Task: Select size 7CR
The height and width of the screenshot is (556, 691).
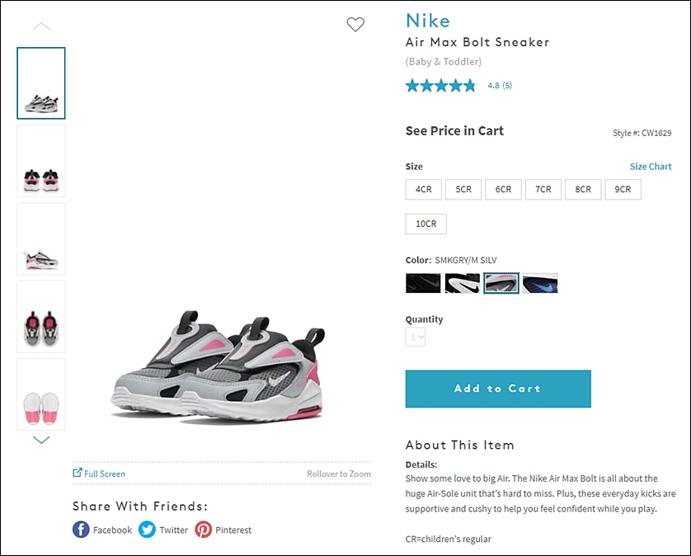Action: pos(543,189)
